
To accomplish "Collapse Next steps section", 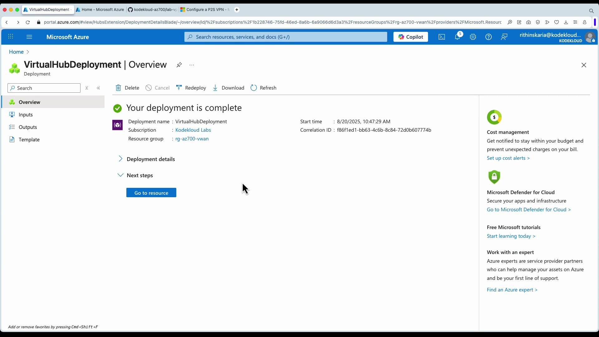I will tap(135, 175).
